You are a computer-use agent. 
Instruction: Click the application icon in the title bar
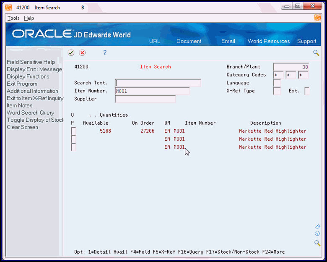click(x=8, y=8)
